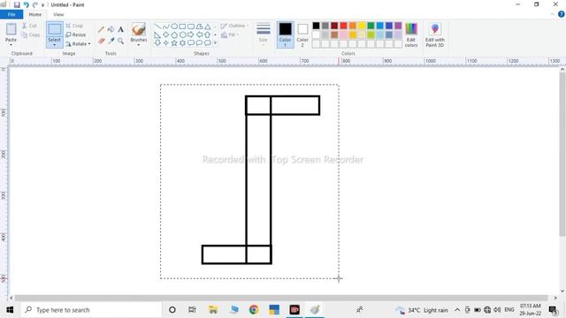Select the Fill with color bucket tool
Viewport: 566px width, 318px height.
point(111,29)
